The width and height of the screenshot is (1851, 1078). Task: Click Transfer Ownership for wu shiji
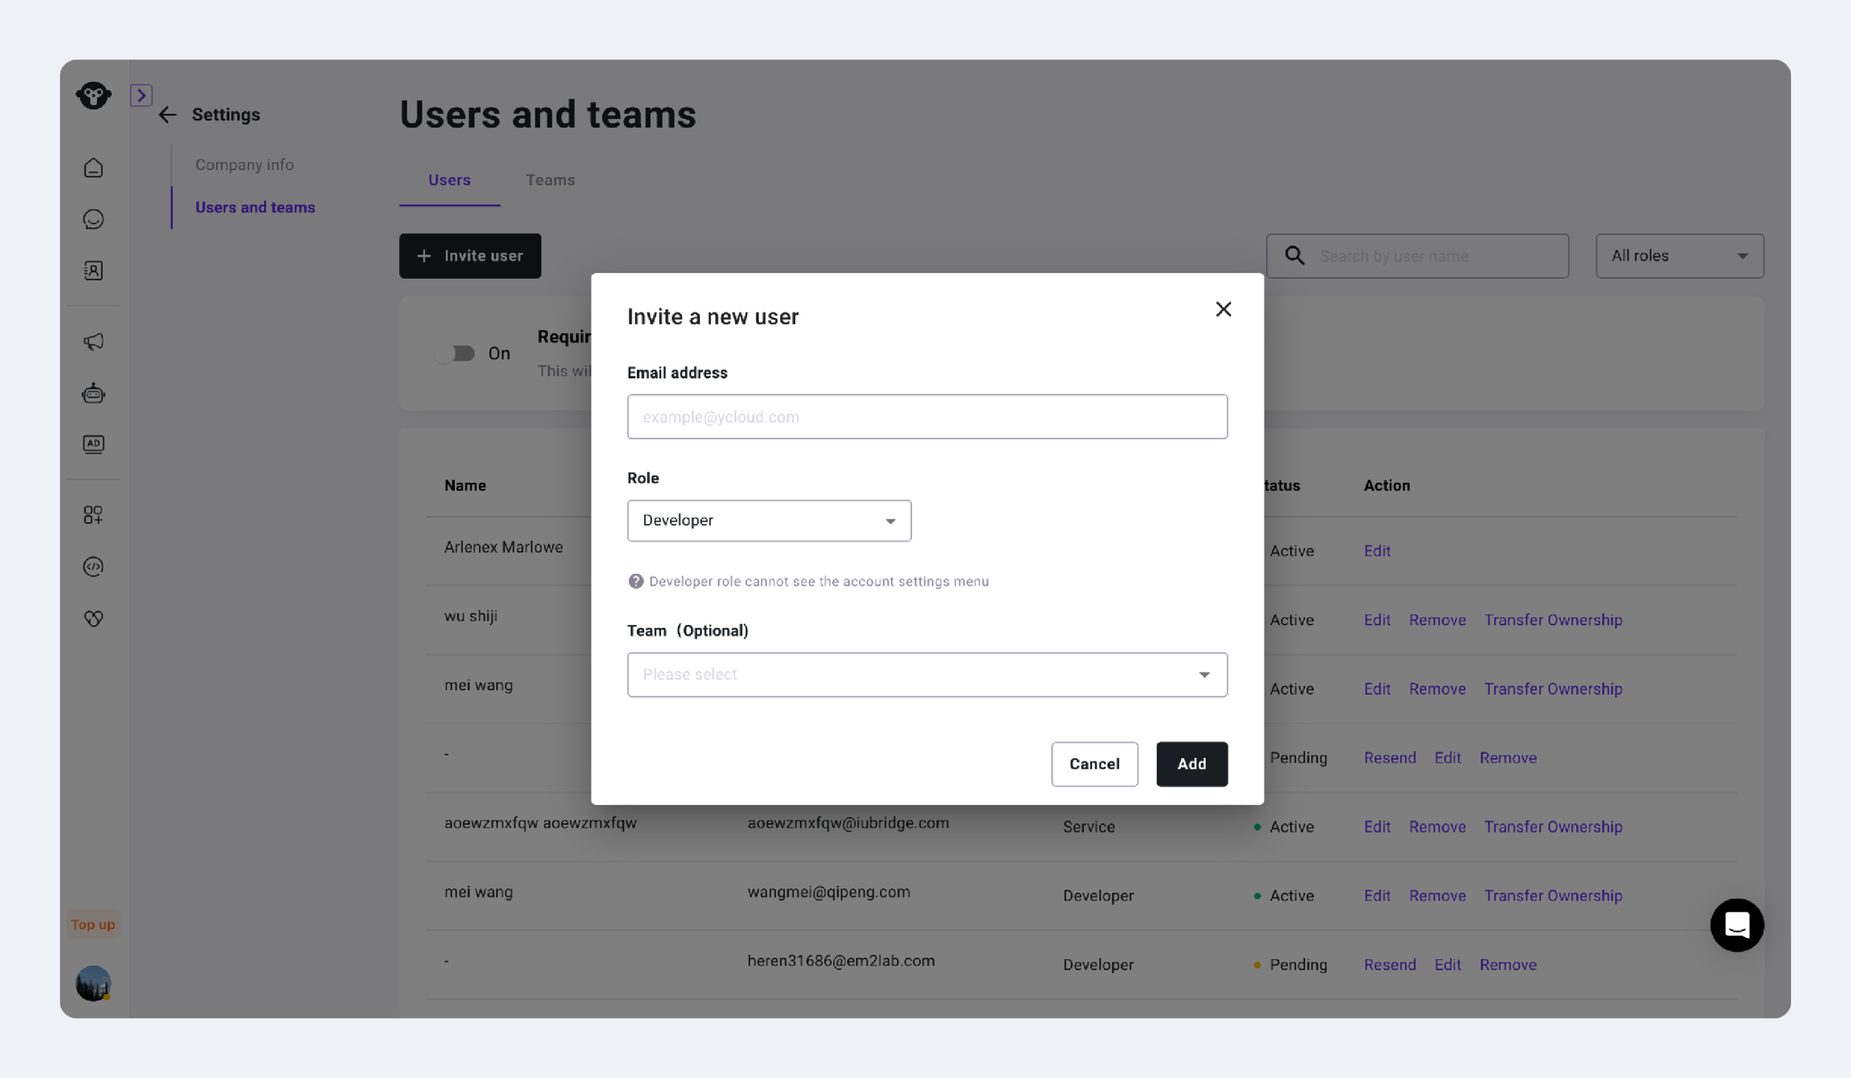(1553, 619)
